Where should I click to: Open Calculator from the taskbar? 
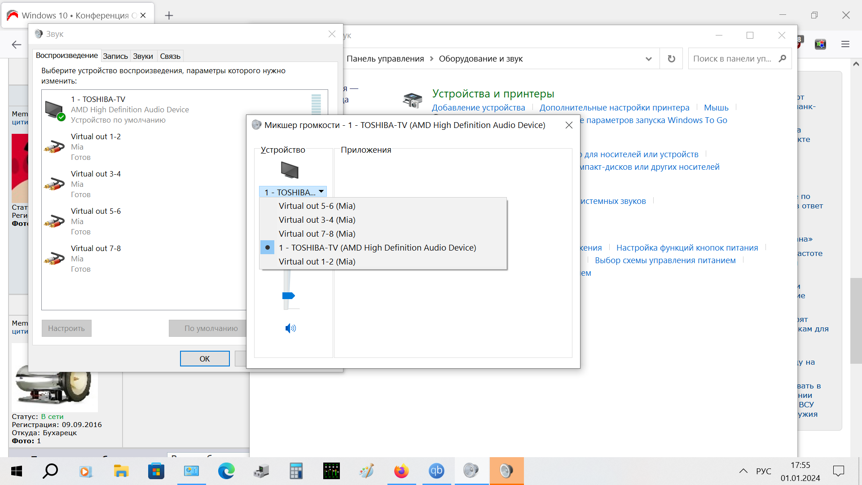296,471
